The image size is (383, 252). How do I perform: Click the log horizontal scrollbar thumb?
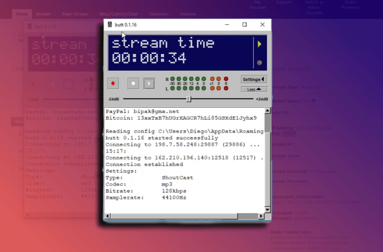174,216
